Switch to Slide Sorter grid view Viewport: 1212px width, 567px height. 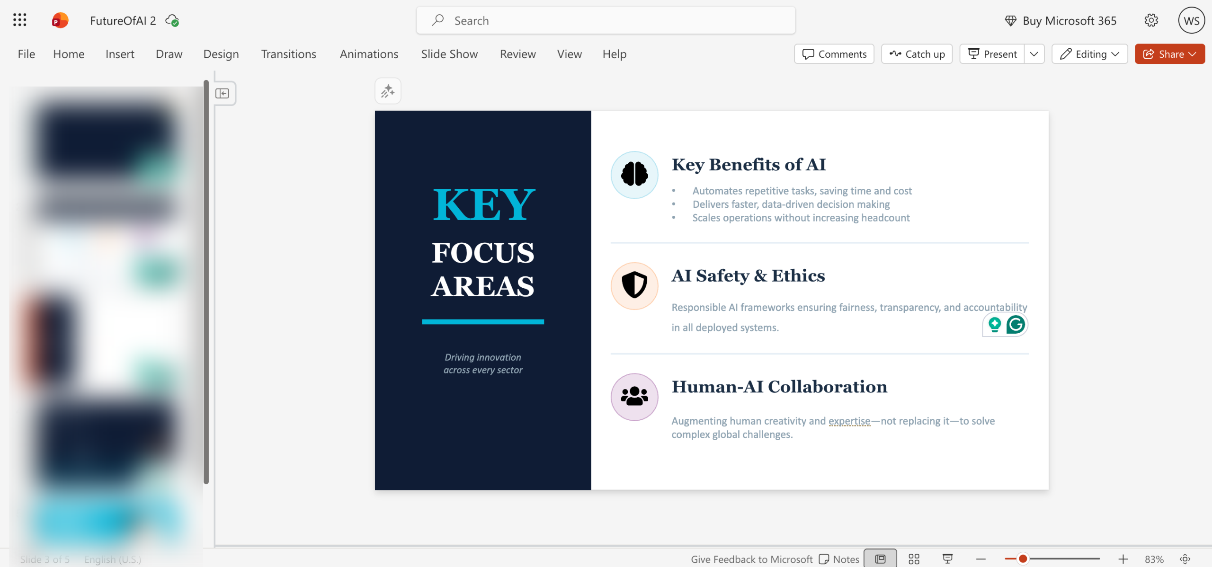[914, 559]
